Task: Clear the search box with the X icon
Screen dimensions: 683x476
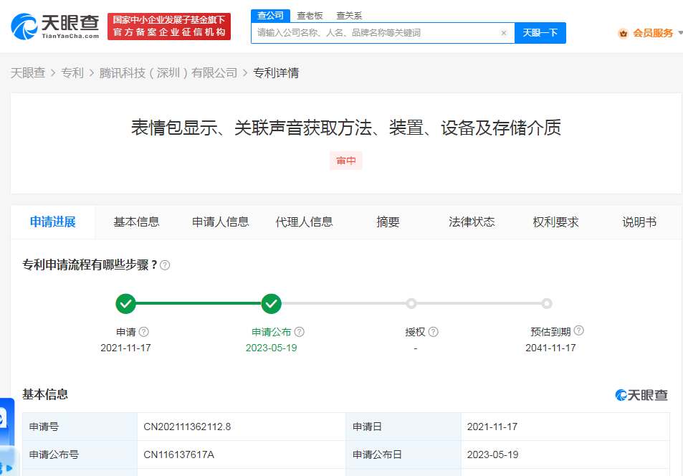Action: click(504, 33)
